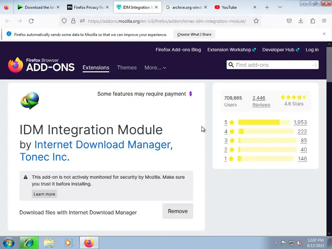Go forward with the forward arrow
The image size is (332, 249).
click(x=19, y=21)
